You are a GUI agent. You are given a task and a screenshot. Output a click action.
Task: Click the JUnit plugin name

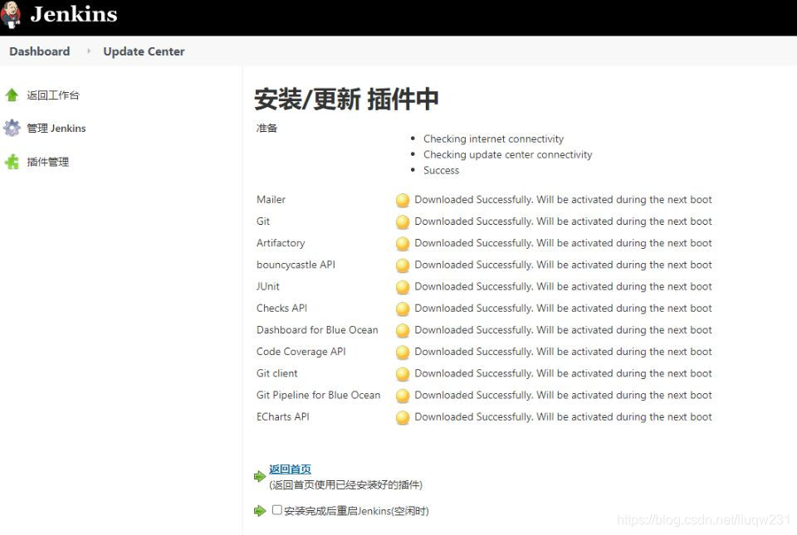point(268,286)
